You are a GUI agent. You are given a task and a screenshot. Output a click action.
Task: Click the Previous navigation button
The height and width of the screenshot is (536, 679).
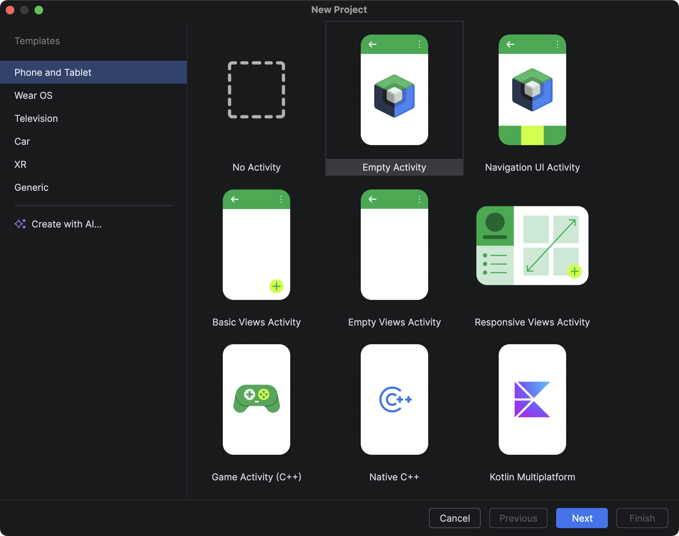(x=518, y=518)
